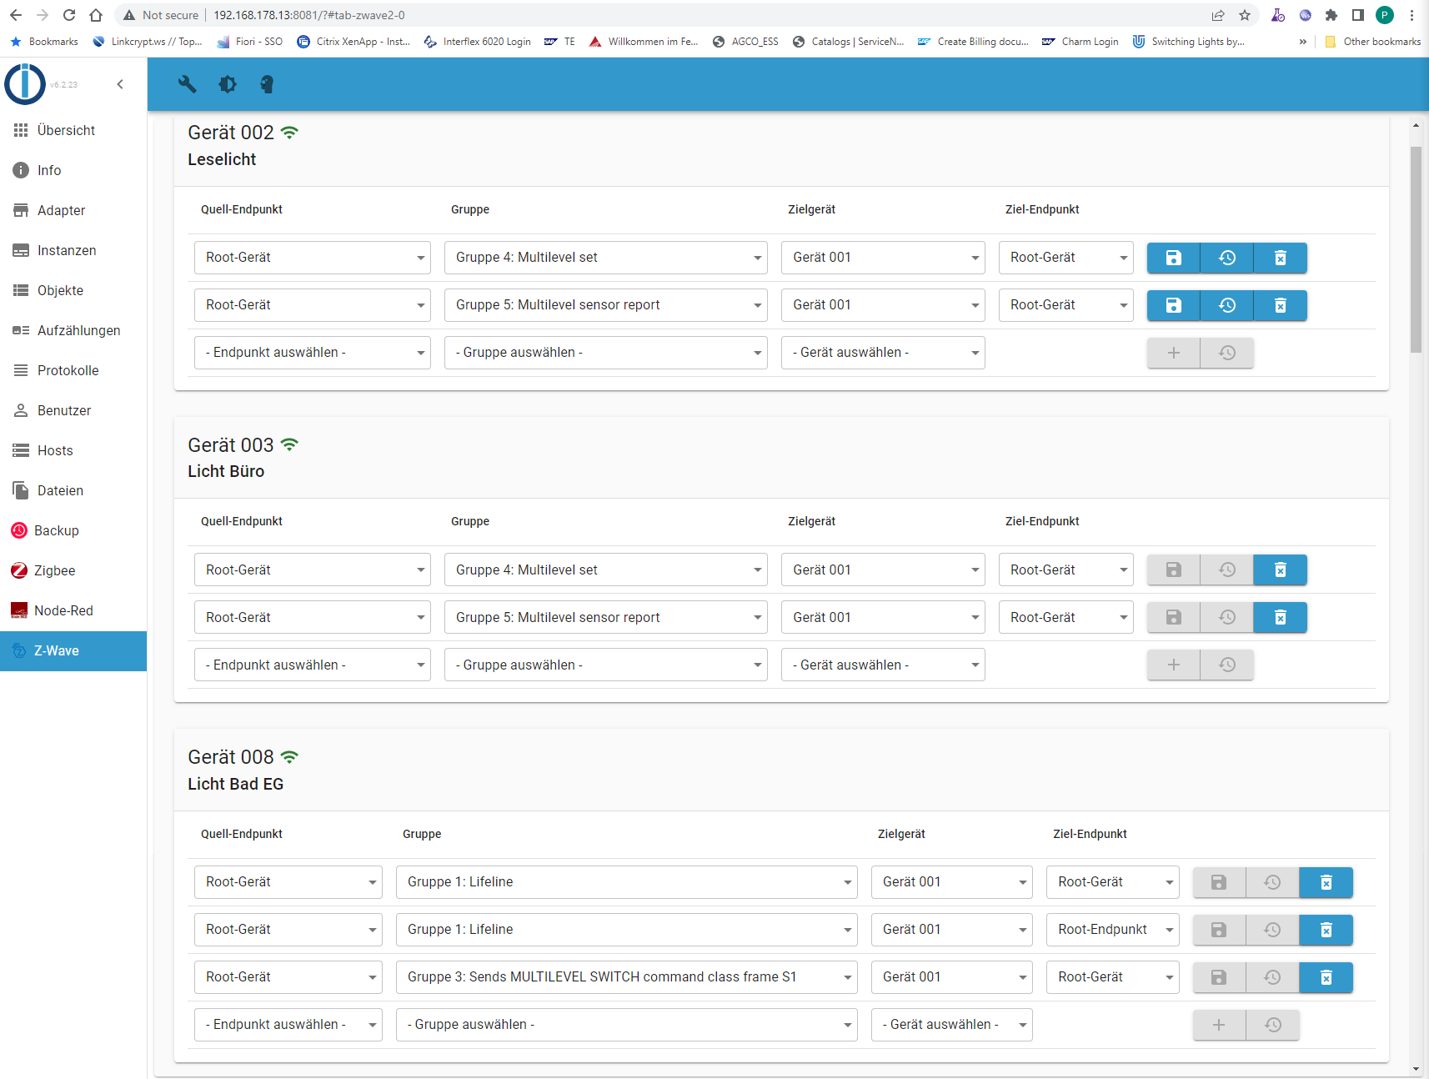Click the Licht Bad EG label
Image resolution: width=1429 pixels, height=1079 pixels.
[236, 784]
